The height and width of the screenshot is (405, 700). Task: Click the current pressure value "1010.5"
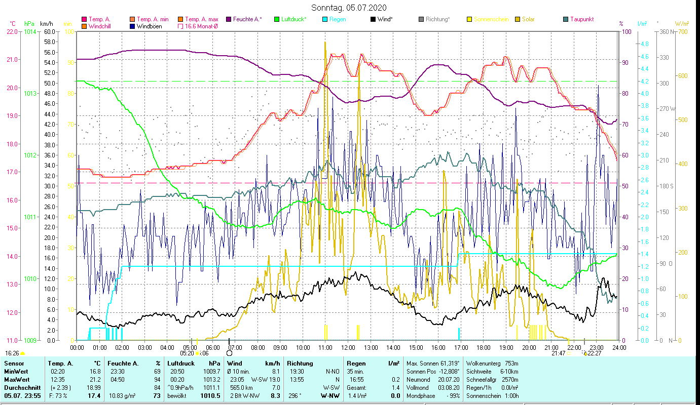pos(210,396)
